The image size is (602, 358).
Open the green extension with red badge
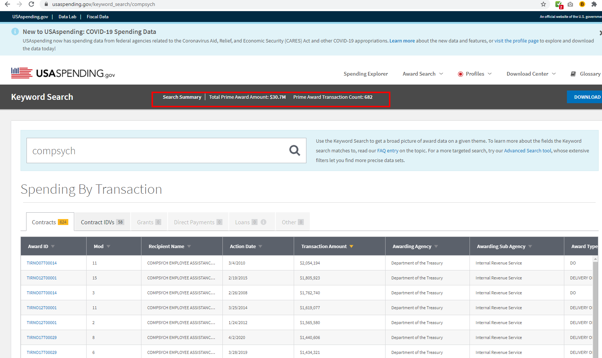[x=559, y=4]
